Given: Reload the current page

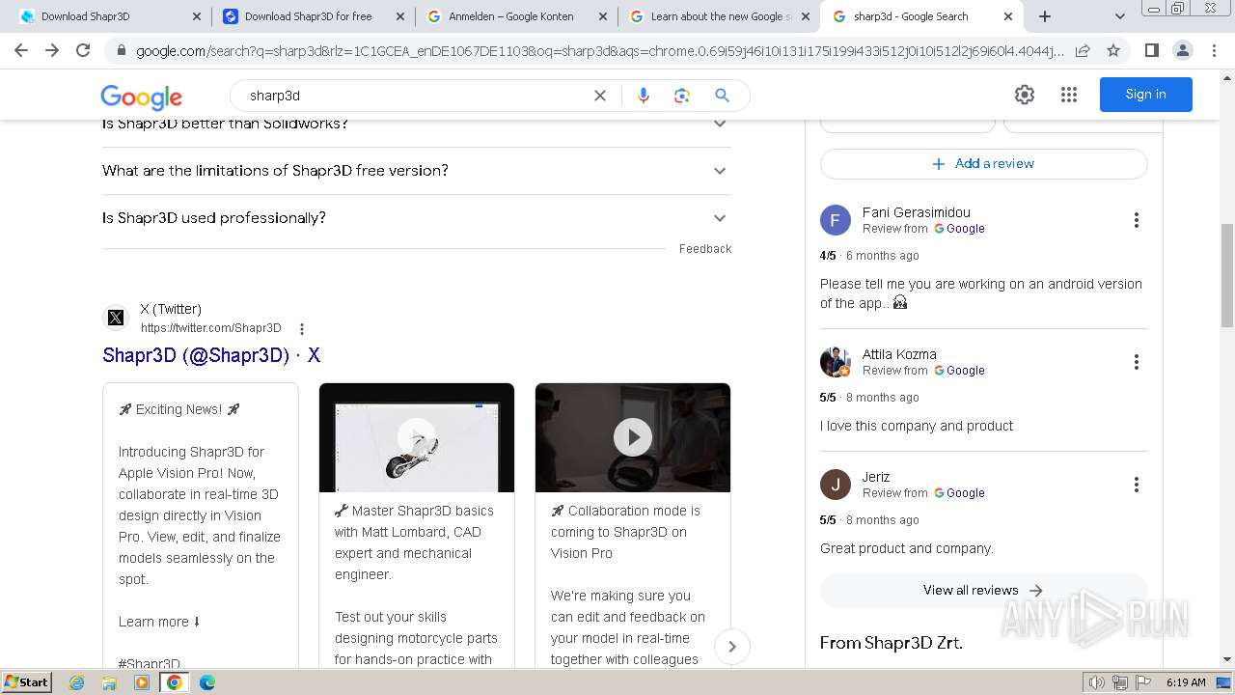Looking at the screenshot, I should (83, 50).
